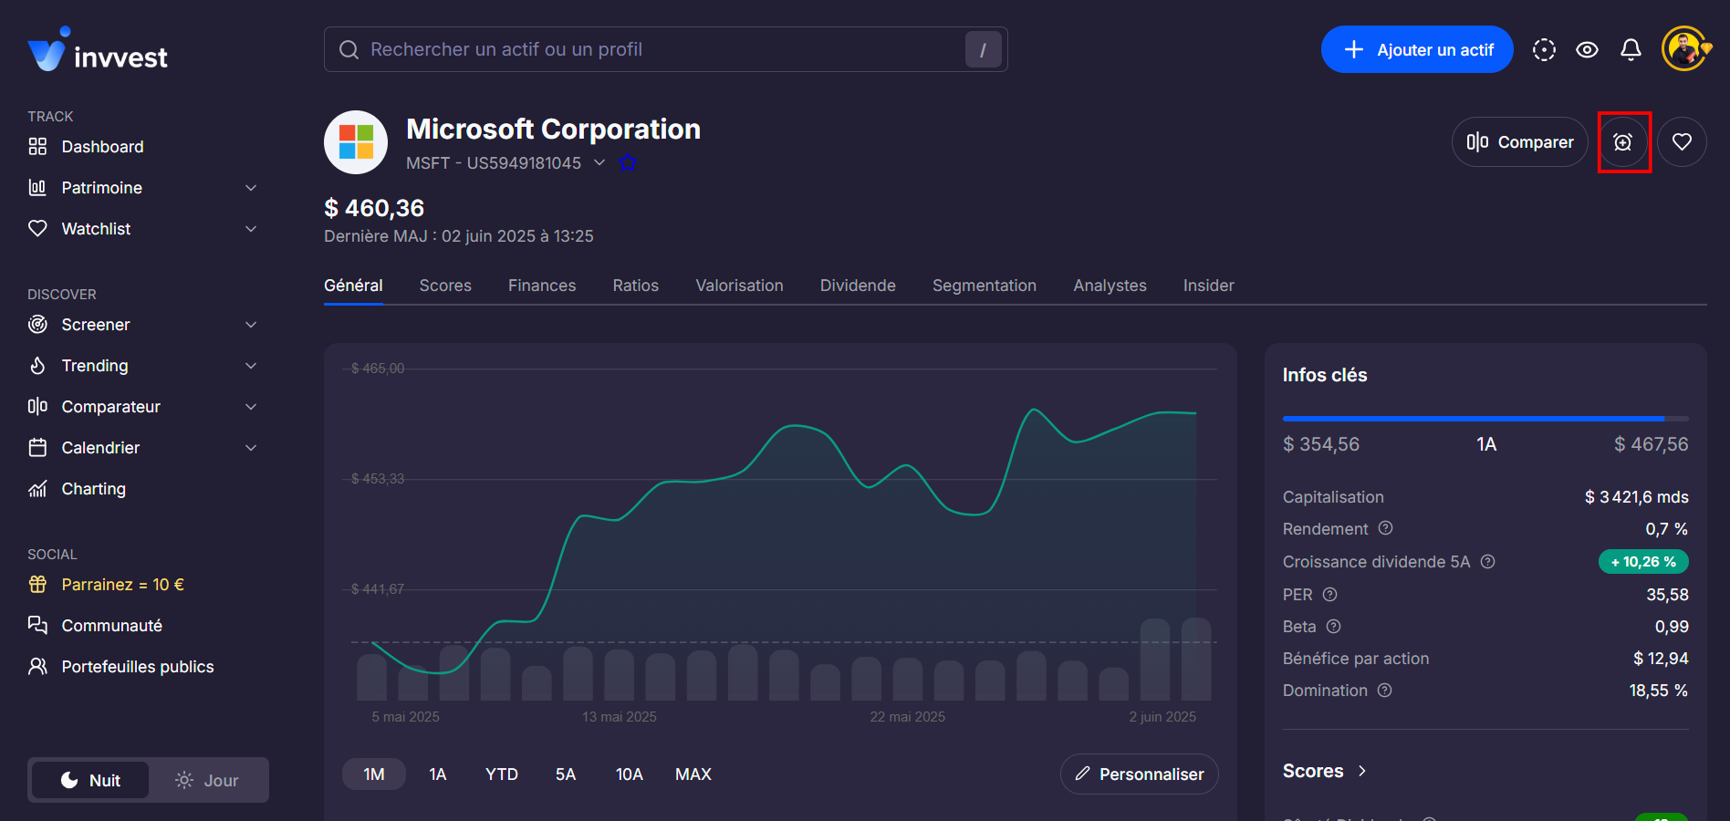Select the 10A chart range
This screenshot has height=821, width=1730.
(x=630, y=774)
